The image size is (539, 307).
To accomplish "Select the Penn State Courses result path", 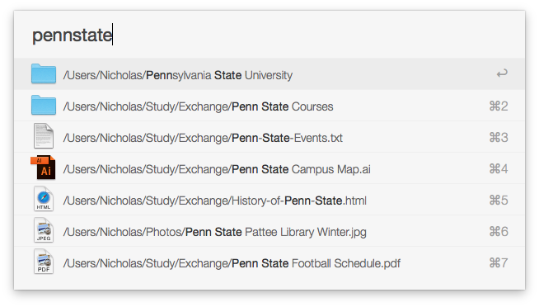I will tap(198, 106).
